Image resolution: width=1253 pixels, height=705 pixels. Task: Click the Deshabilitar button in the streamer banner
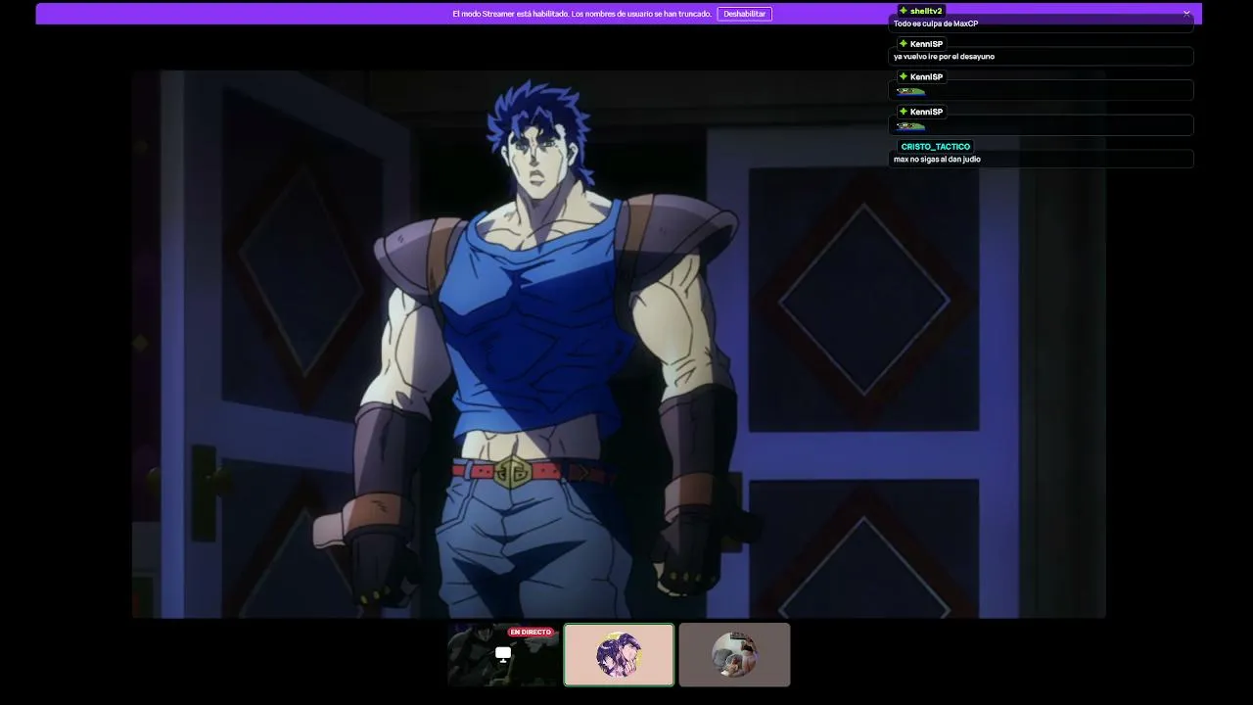click(x=744, y=14)
